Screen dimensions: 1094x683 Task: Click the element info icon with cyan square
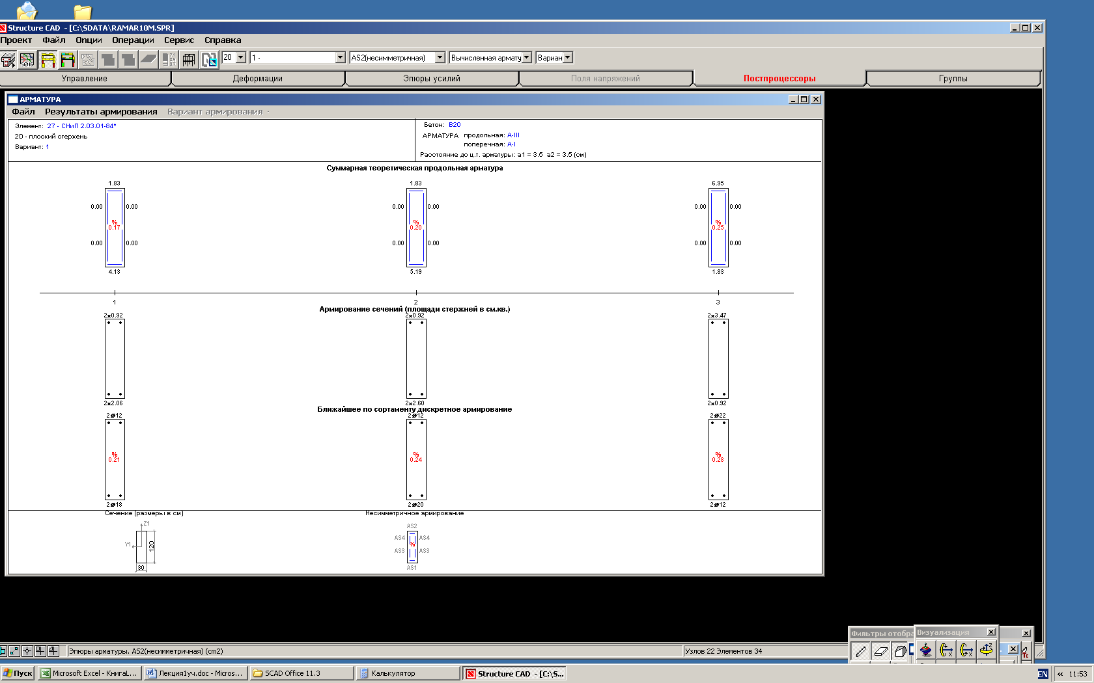(x=209, y=60)
